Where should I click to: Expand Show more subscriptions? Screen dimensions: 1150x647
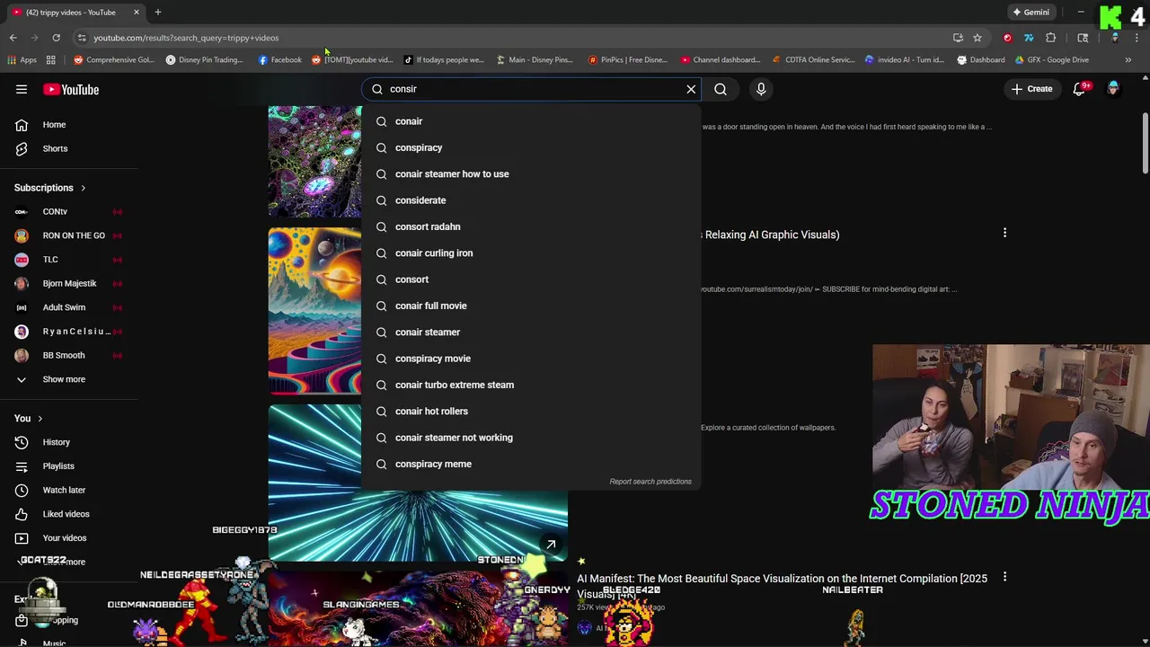(63, 379)
